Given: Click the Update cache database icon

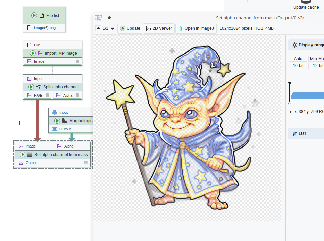Looking at the screenshot, I should click(305, 2).
